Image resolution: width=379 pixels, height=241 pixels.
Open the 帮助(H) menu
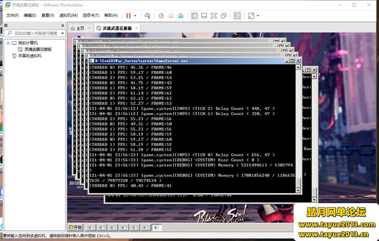[111, 16]
